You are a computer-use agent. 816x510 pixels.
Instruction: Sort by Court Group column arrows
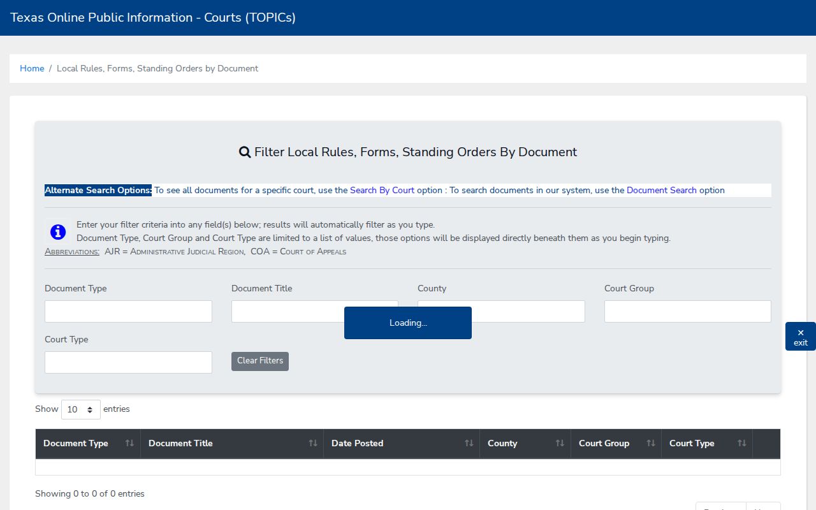coord(651,443)
